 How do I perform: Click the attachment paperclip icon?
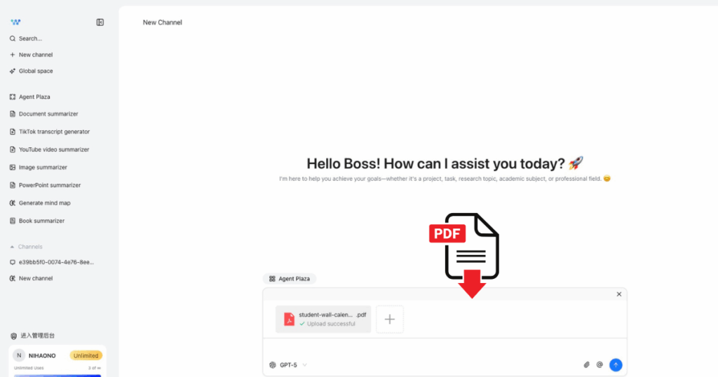tap(587, 364)
